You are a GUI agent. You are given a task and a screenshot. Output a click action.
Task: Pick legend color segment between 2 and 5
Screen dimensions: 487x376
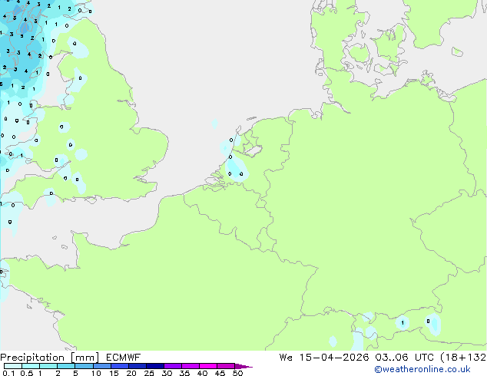click(66, 366)
